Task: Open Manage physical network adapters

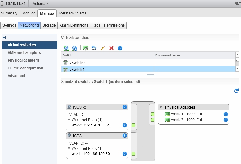Action: [x=86, y=48]
